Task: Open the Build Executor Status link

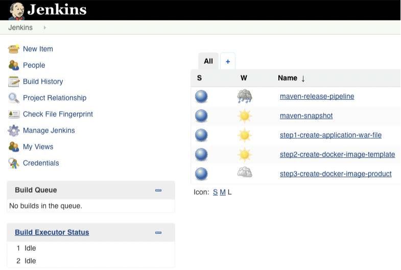Action: click(52, 232)
